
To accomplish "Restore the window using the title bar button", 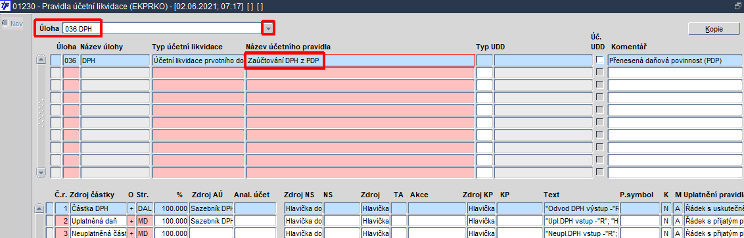I will point(737,7).
